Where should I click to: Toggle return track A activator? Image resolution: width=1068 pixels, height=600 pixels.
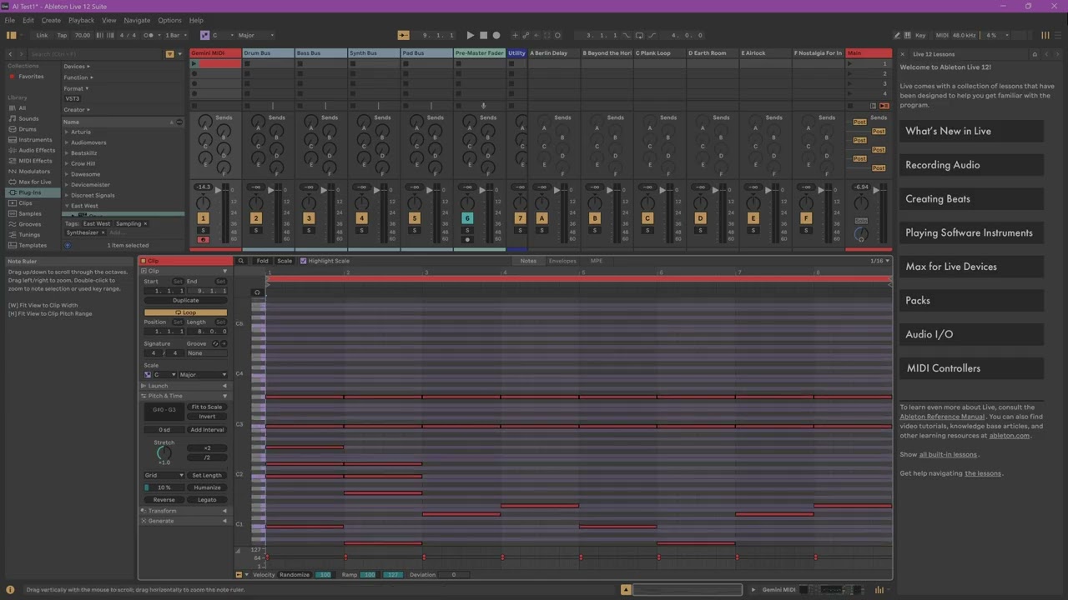542,218
